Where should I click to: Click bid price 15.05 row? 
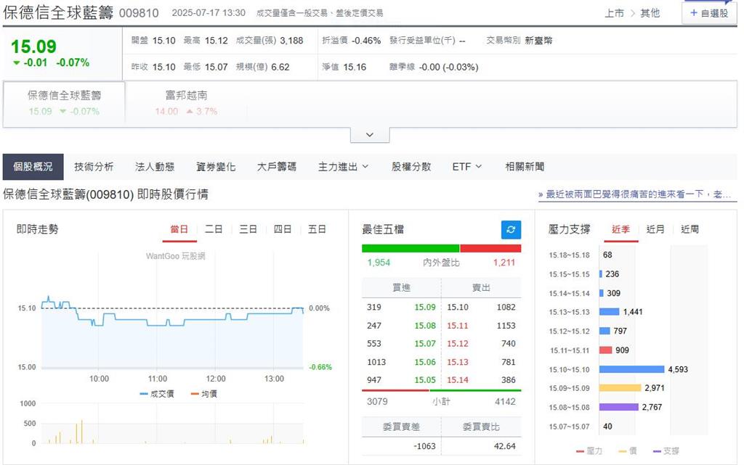coord(424,380)
